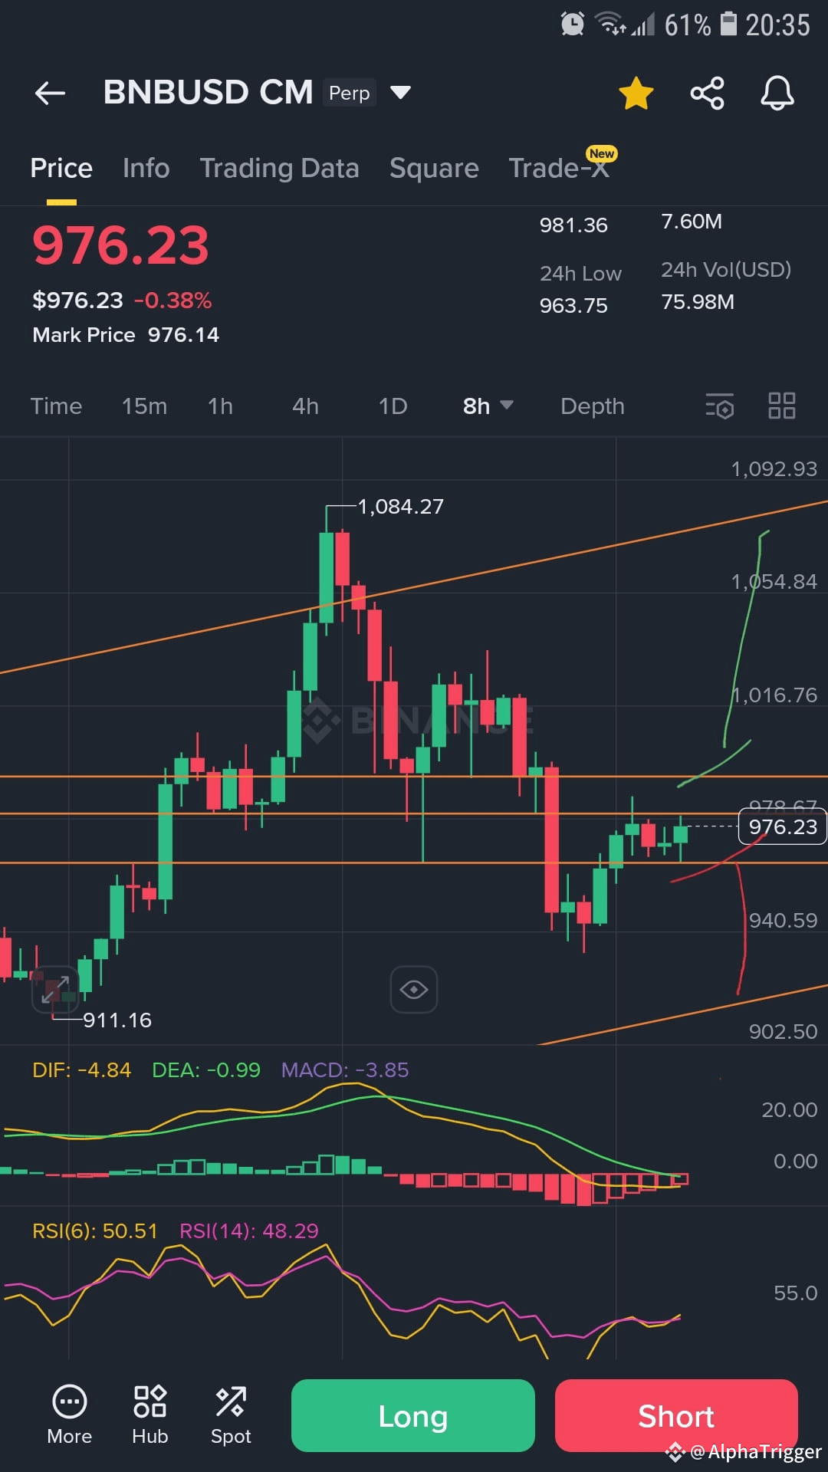The width and height of the screenshot is (828, 1472).
Task: Tap the 1,092.93 price axis label
Action: (774, 468)
